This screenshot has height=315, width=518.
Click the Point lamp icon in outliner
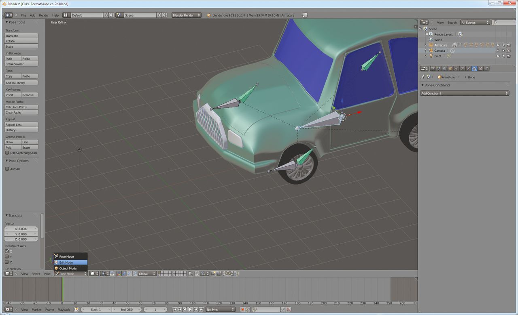tap(431, 56)
